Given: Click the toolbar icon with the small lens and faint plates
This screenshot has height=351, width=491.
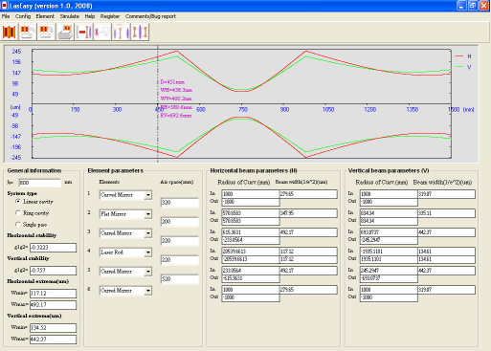Looking at the screenshot, I should coord(102,32).
